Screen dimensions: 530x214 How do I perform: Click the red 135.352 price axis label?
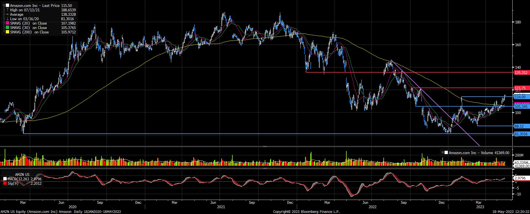pos(521,73)
